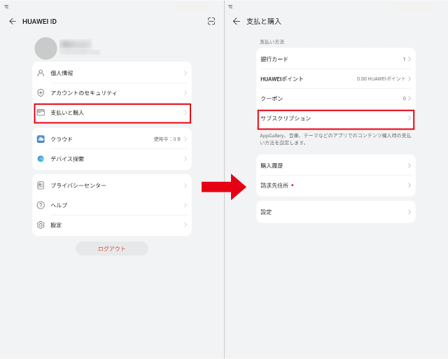Click the デバイス探索 icon
Screen dimensions: 448x359
pyautogui.click(x=41, y=159)
